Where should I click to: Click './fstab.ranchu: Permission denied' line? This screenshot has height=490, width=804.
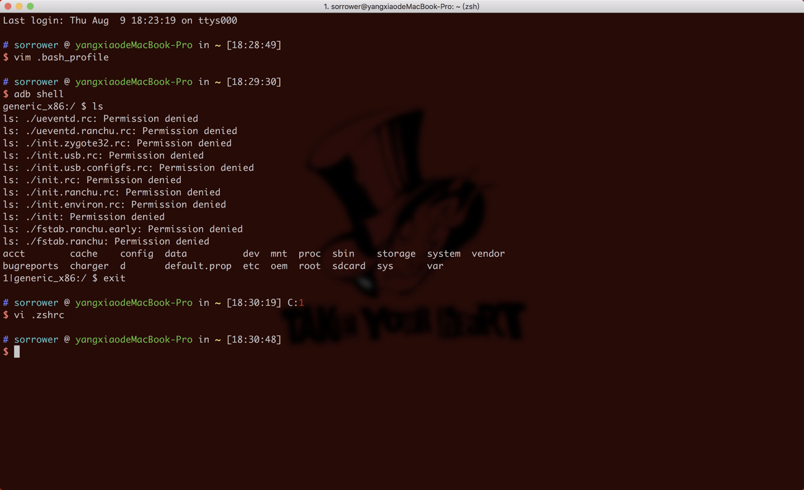click(x=106, y=242)
